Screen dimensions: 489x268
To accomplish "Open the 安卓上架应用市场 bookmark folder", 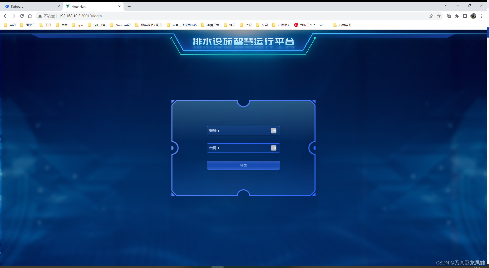I will click(182, 25).
